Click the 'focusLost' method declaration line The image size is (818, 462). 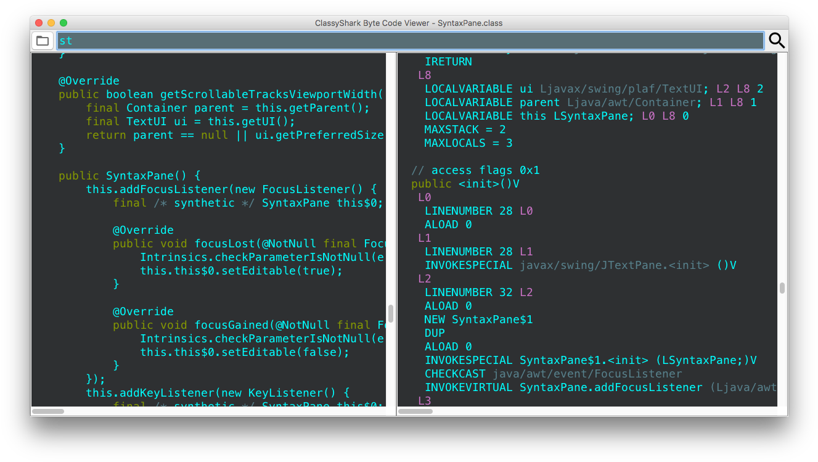249,244
